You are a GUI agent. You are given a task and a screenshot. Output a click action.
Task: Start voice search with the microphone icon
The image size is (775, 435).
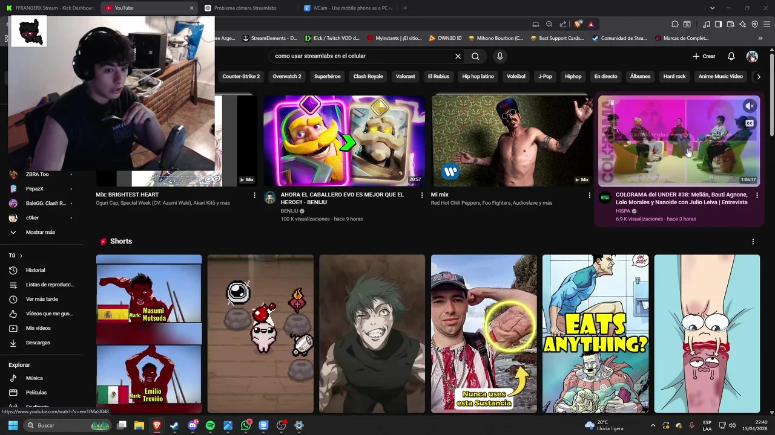pos(500,56)
